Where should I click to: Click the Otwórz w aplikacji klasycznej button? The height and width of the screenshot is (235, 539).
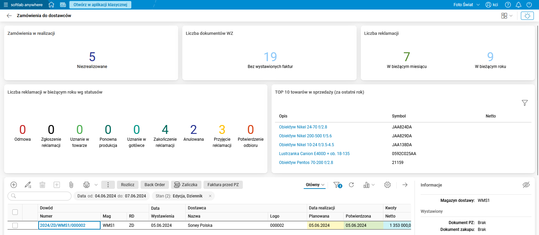100,5
